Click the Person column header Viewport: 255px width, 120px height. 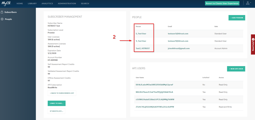138,26
